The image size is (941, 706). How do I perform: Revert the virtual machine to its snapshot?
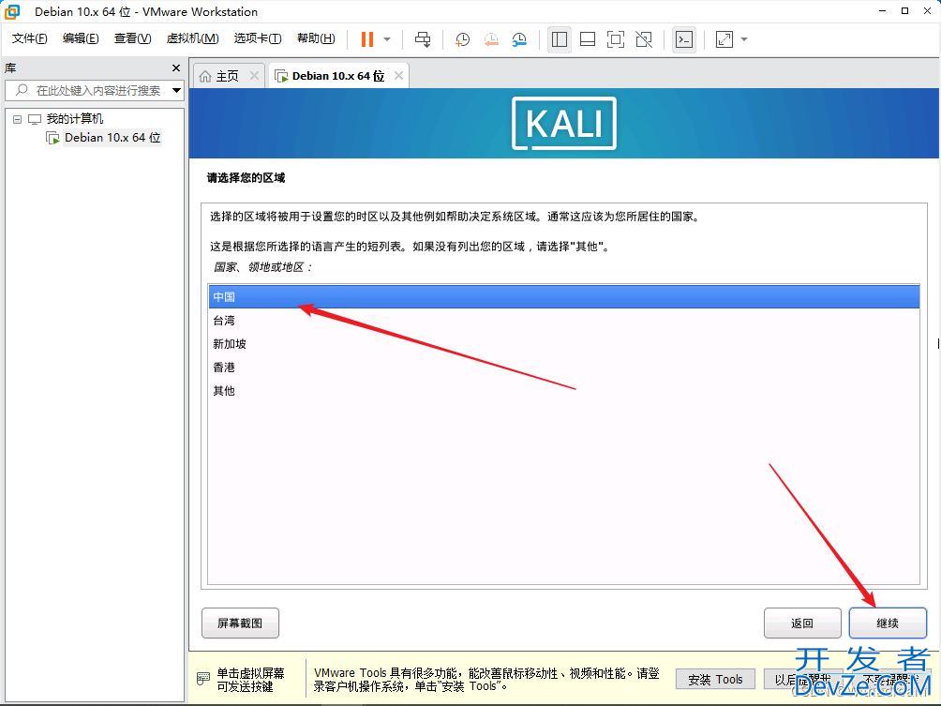click(491, 39)
